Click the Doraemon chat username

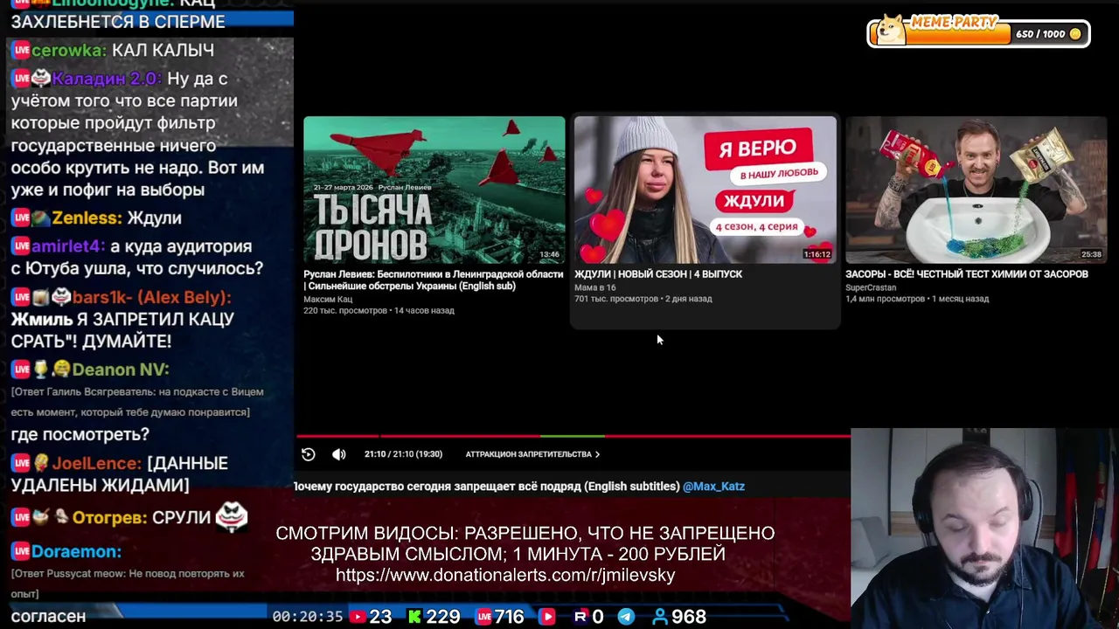76,552
